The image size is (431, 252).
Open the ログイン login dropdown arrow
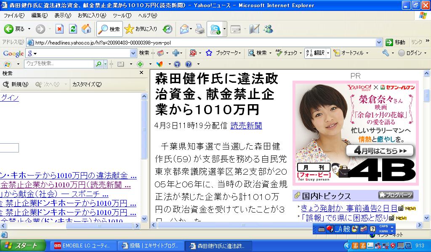(x=425, y=53)
